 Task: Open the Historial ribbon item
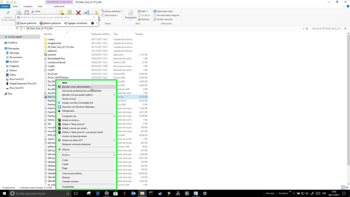143,19
